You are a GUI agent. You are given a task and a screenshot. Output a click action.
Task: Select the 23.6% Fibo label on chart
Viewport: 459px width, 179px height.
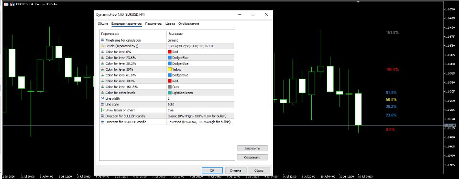[391, 115]
